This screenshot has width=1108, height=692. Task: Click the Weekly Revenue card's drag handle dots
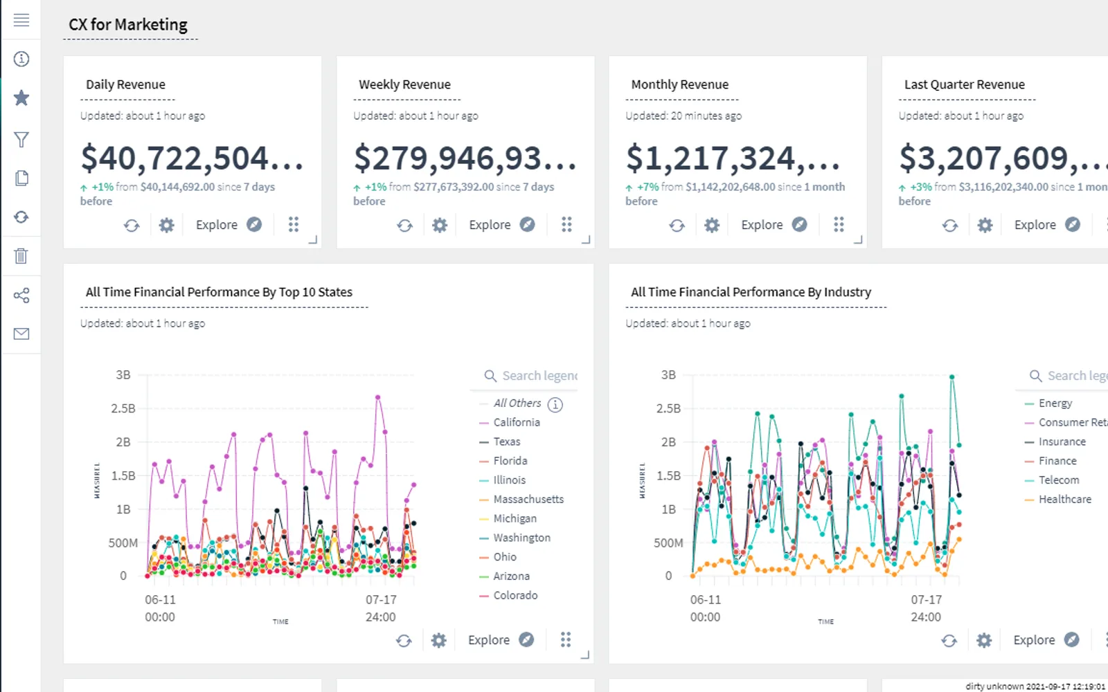click(x=566, y=224)
